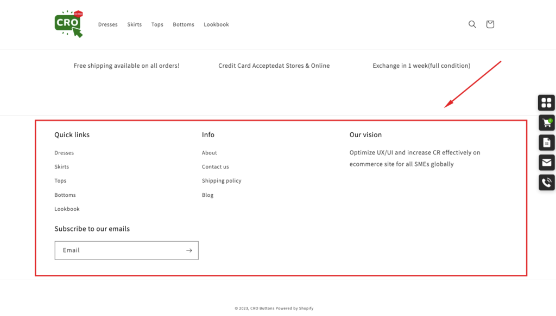The width and height of the screenshot is (556, 316).
Task: Click the 'Subscribe to our emails' heading
Action: click(92, 229)
